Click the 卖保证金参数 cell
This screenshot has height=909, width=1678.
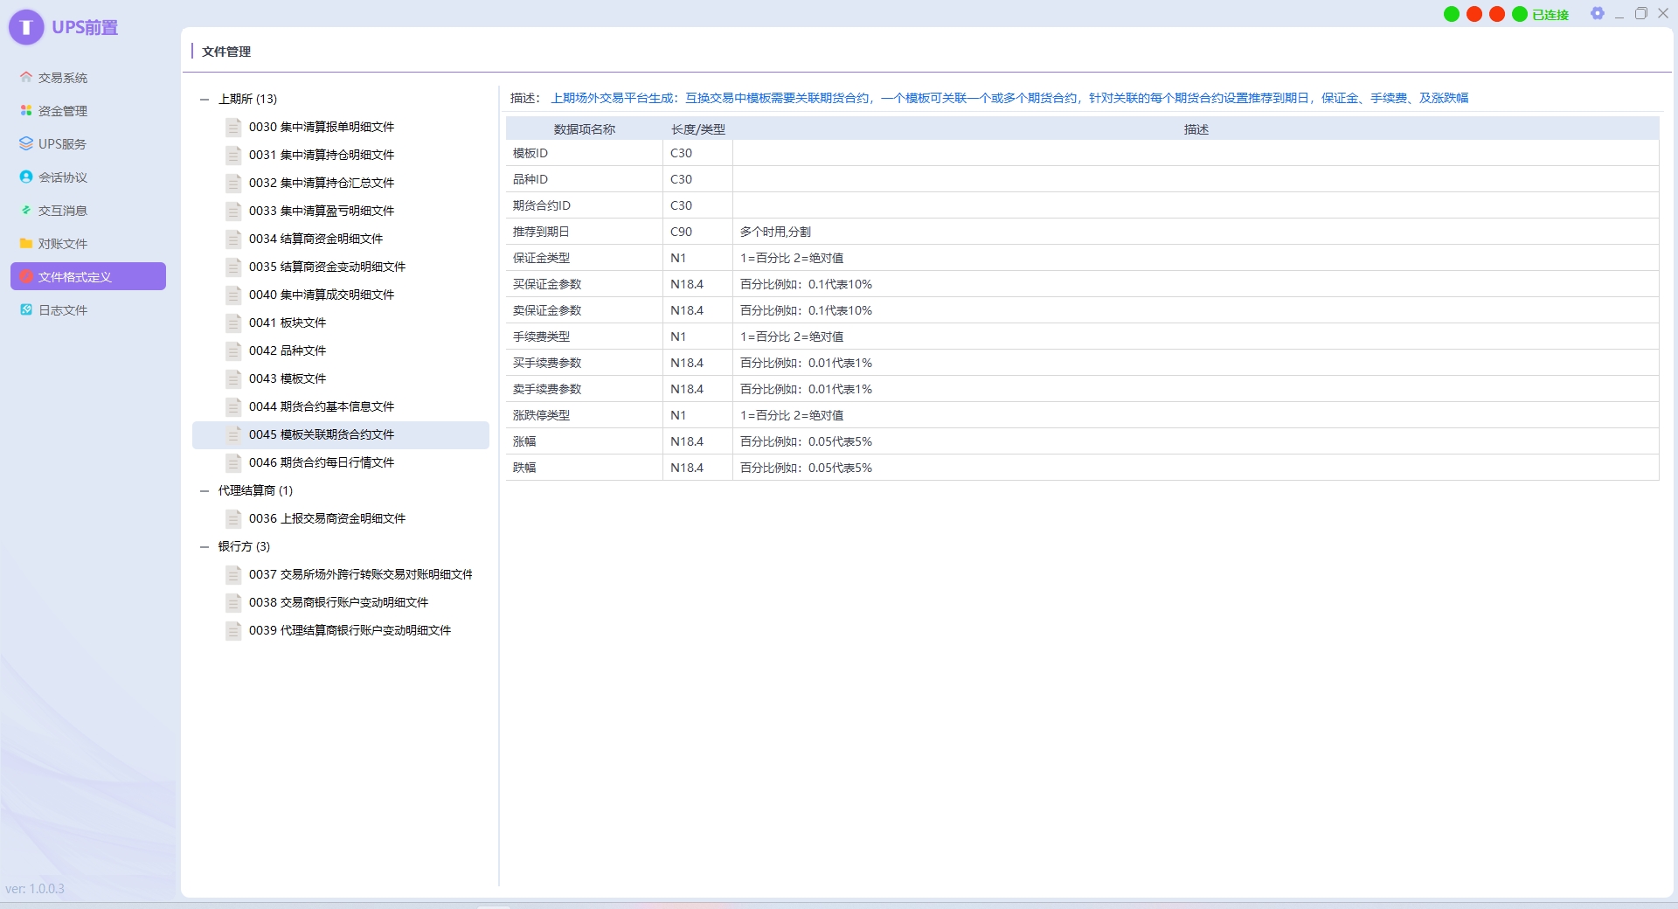[585, 310]
